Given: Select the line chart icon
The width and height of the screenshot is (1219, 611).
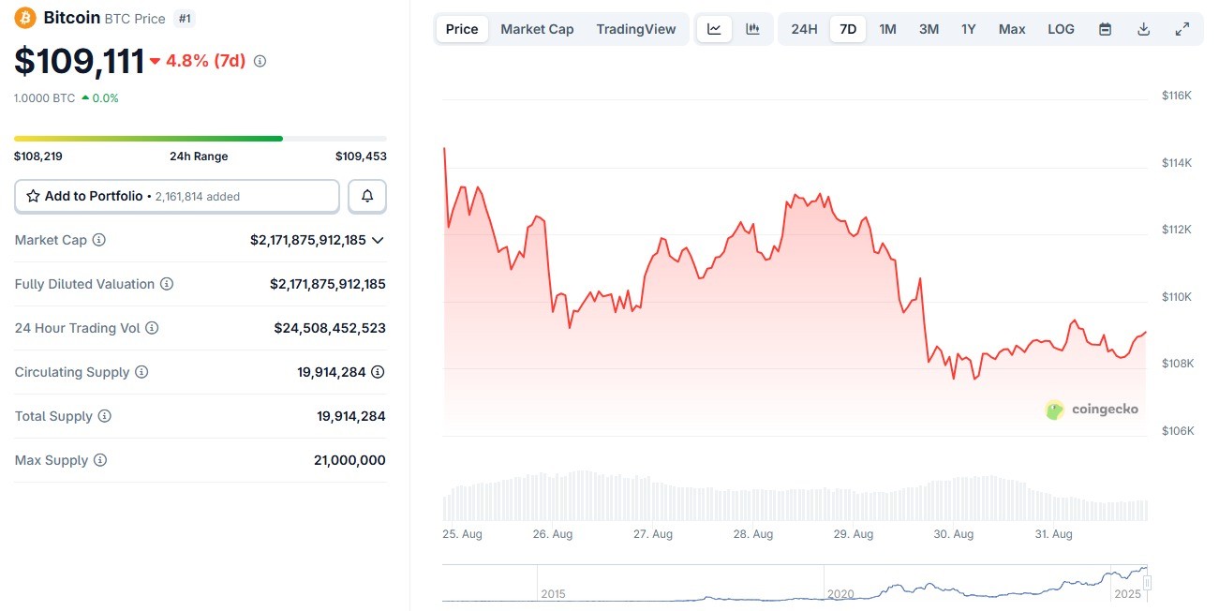Looking at the screenshot, I should (714, 29).
